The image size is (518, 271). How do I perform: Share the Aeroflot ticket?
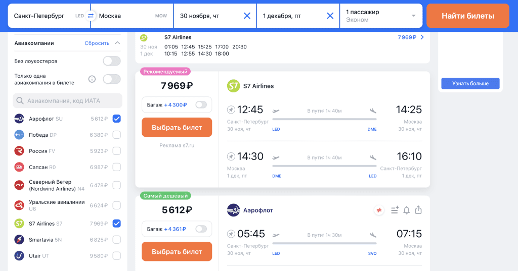(418, 209)
